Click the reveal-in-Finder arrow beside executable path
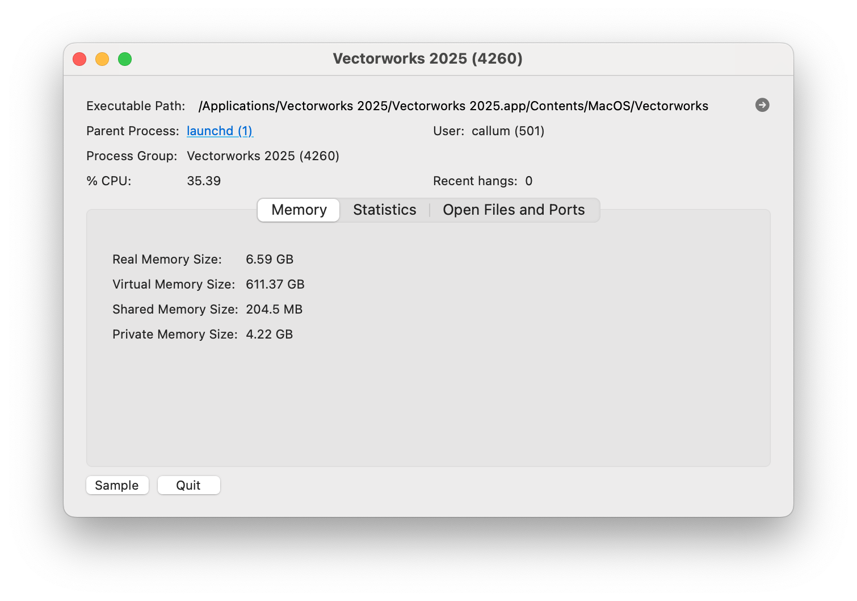The width and height of the screenshot is (857, 601). point(762,105)
